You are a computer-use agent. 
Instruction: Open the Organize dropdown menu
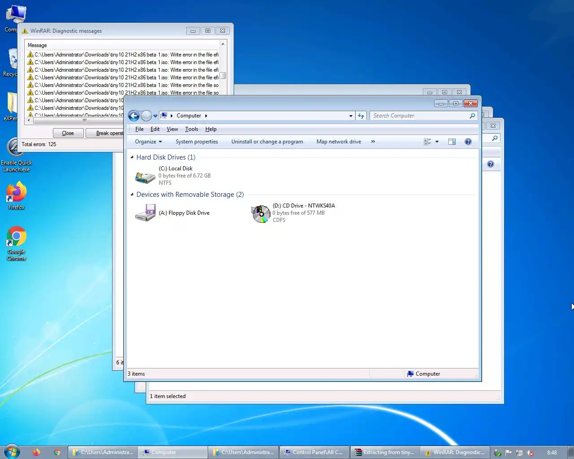pos(148,142)
